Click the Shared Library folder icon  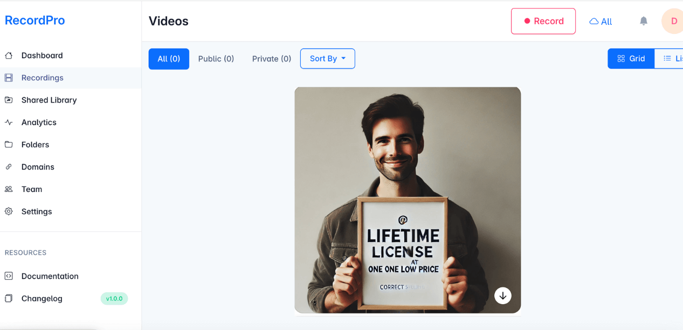pos(9,100)
